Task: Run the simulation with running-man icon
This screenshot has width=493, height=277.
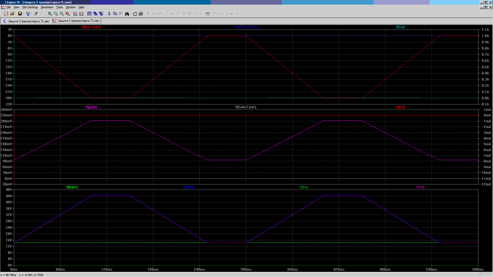Action: coord(36,14)
